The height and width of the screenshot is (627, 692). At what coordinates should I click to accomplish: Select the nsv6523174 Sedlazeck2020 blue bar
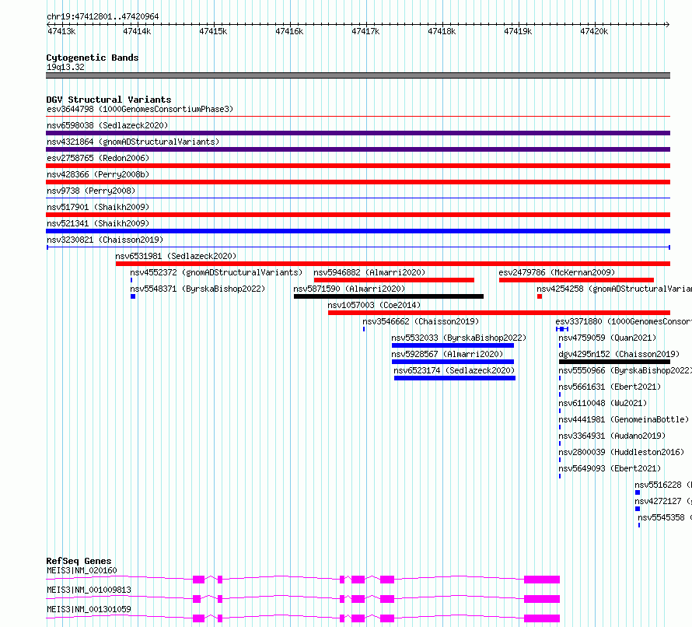455,378
